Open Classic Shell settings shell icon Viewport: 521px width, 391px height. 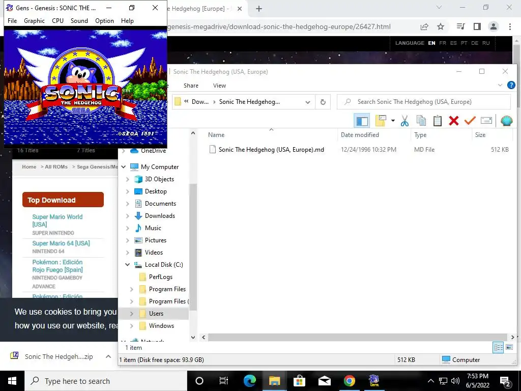(506, 121)
